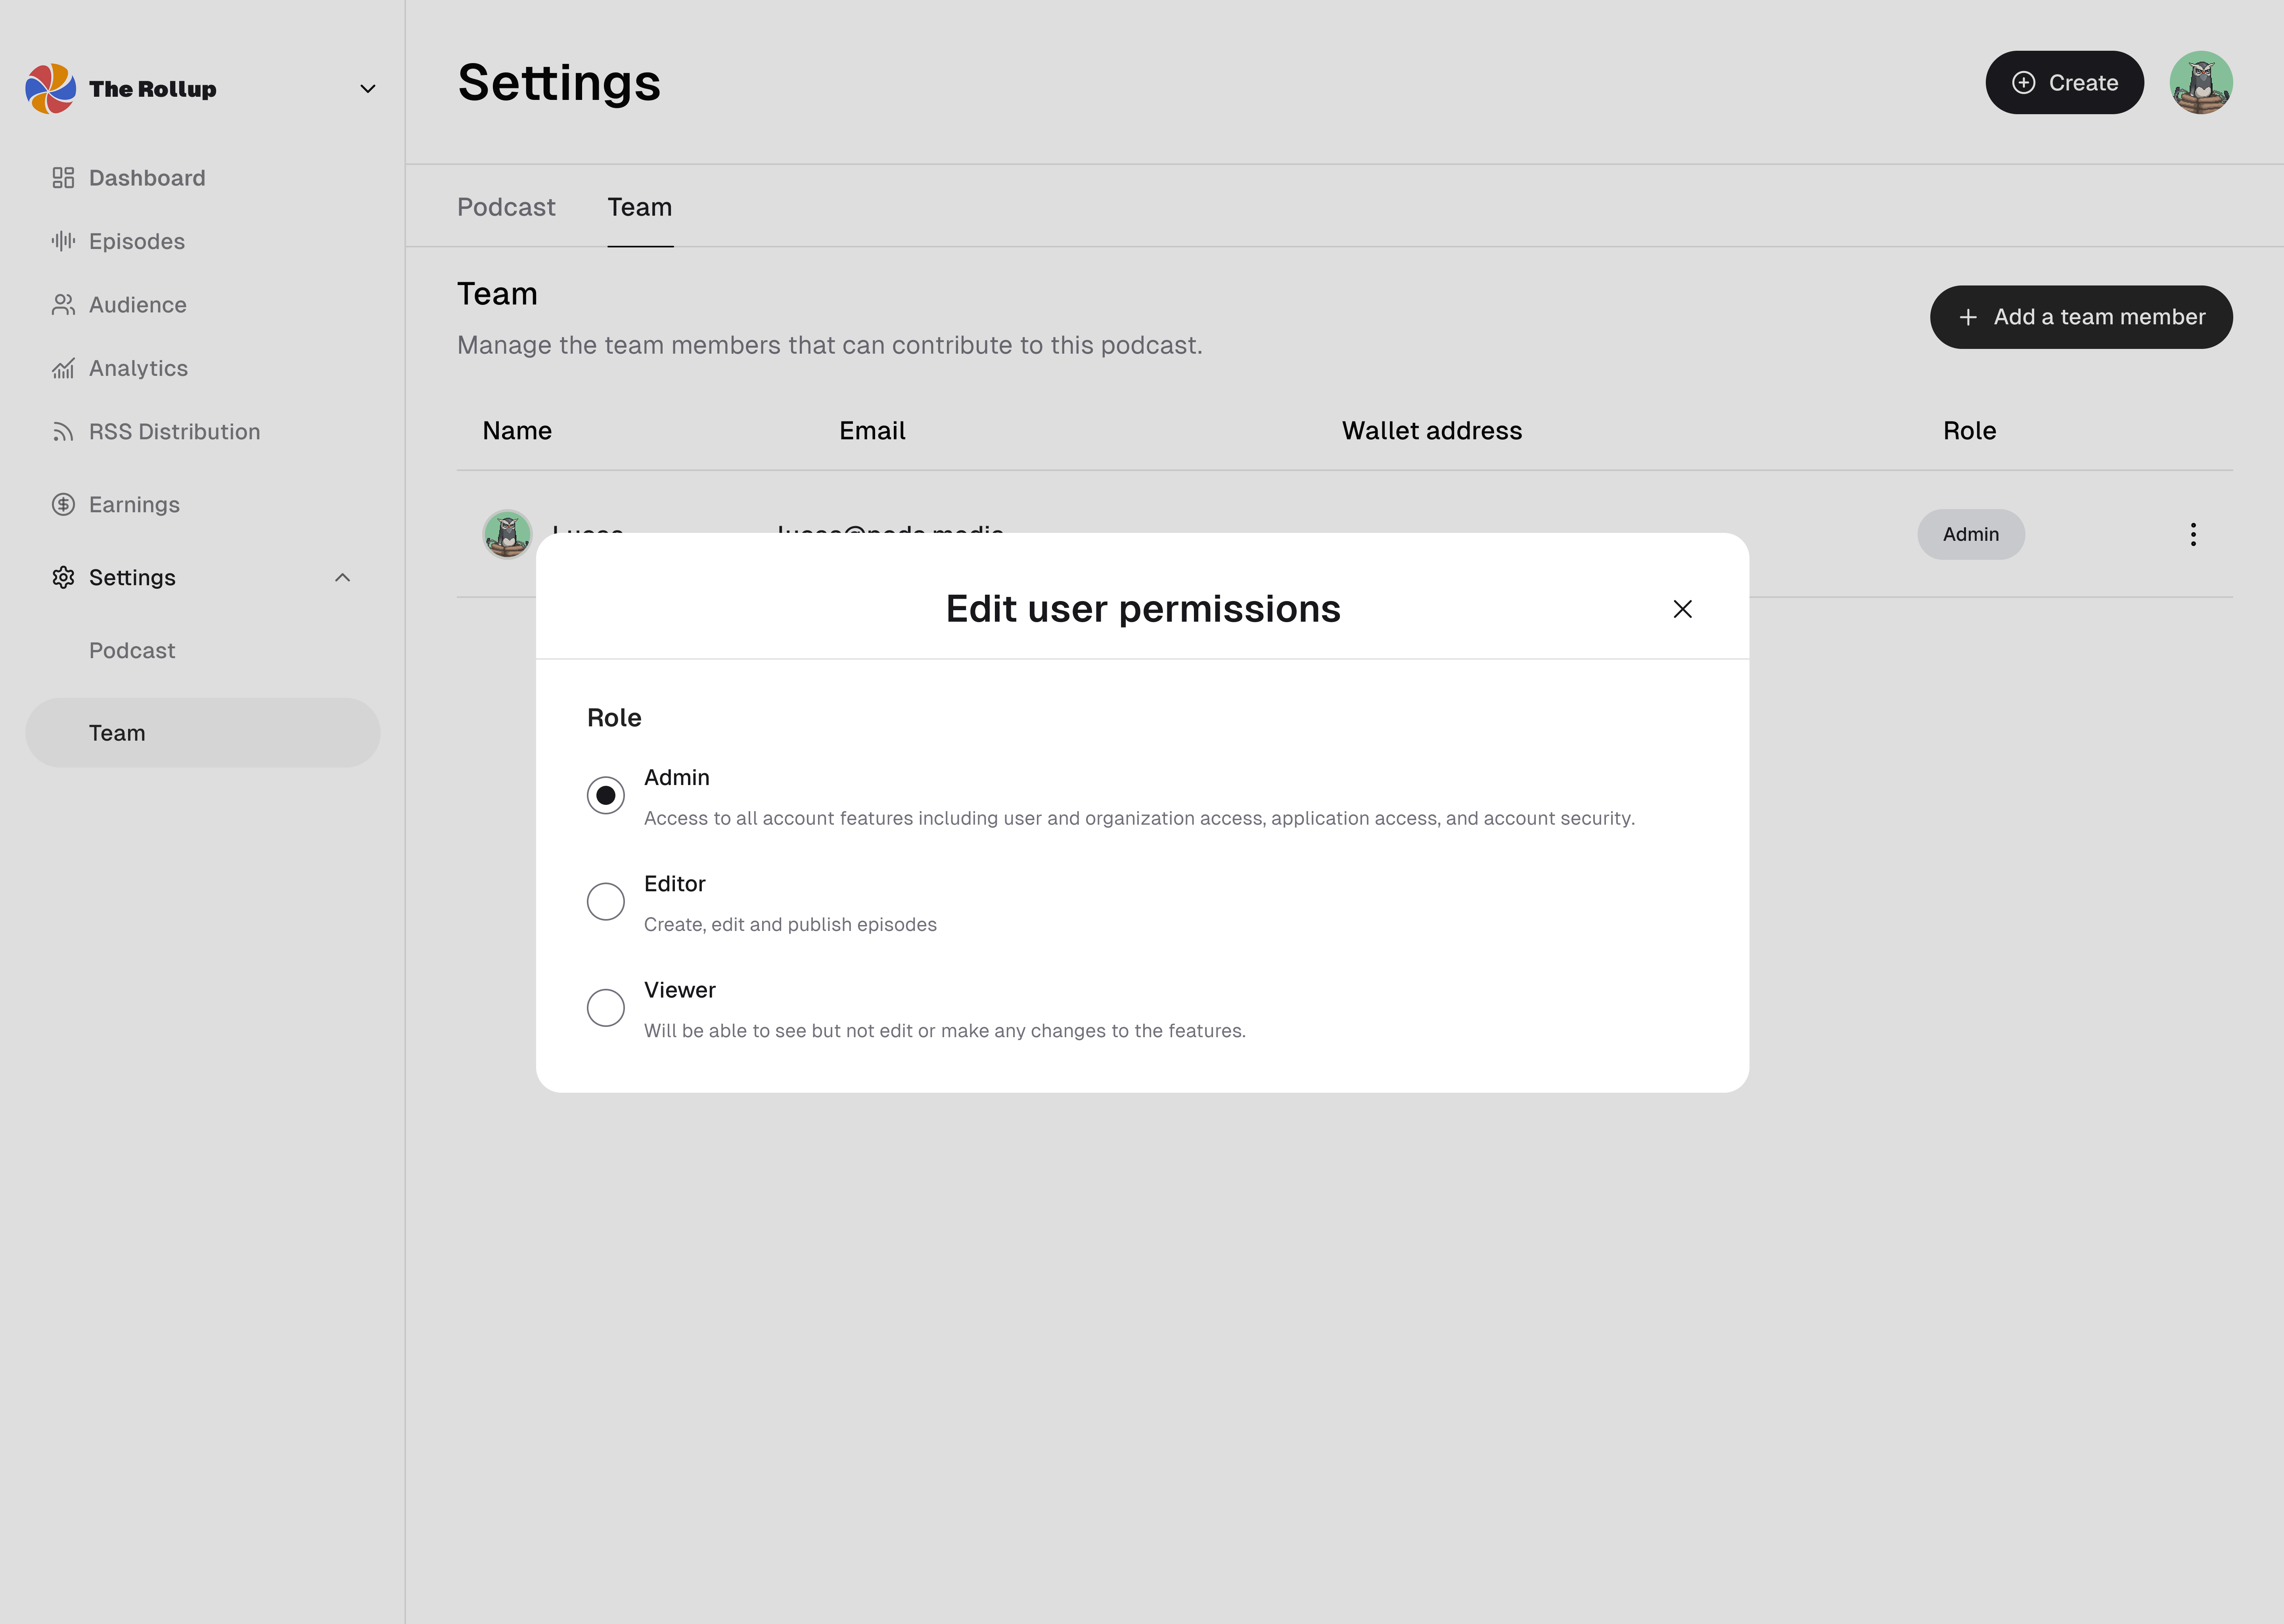Open the Audience section
The height and width of the screenshot is (1624, 2284).
(x=137, y=304)
